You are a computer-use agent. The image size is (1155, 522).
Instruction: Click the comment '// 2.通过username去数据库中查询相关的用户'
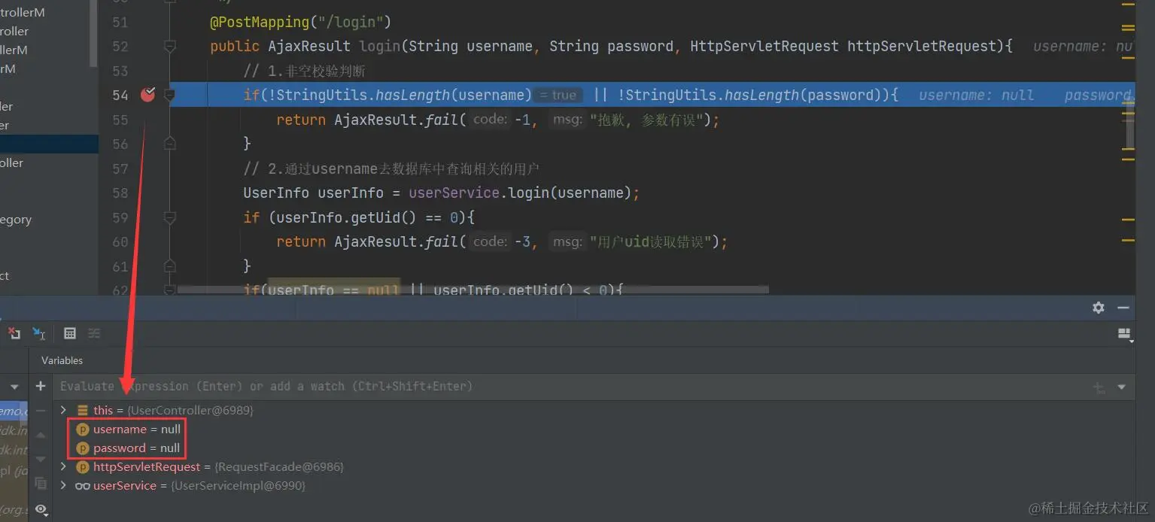coord(391,168)
